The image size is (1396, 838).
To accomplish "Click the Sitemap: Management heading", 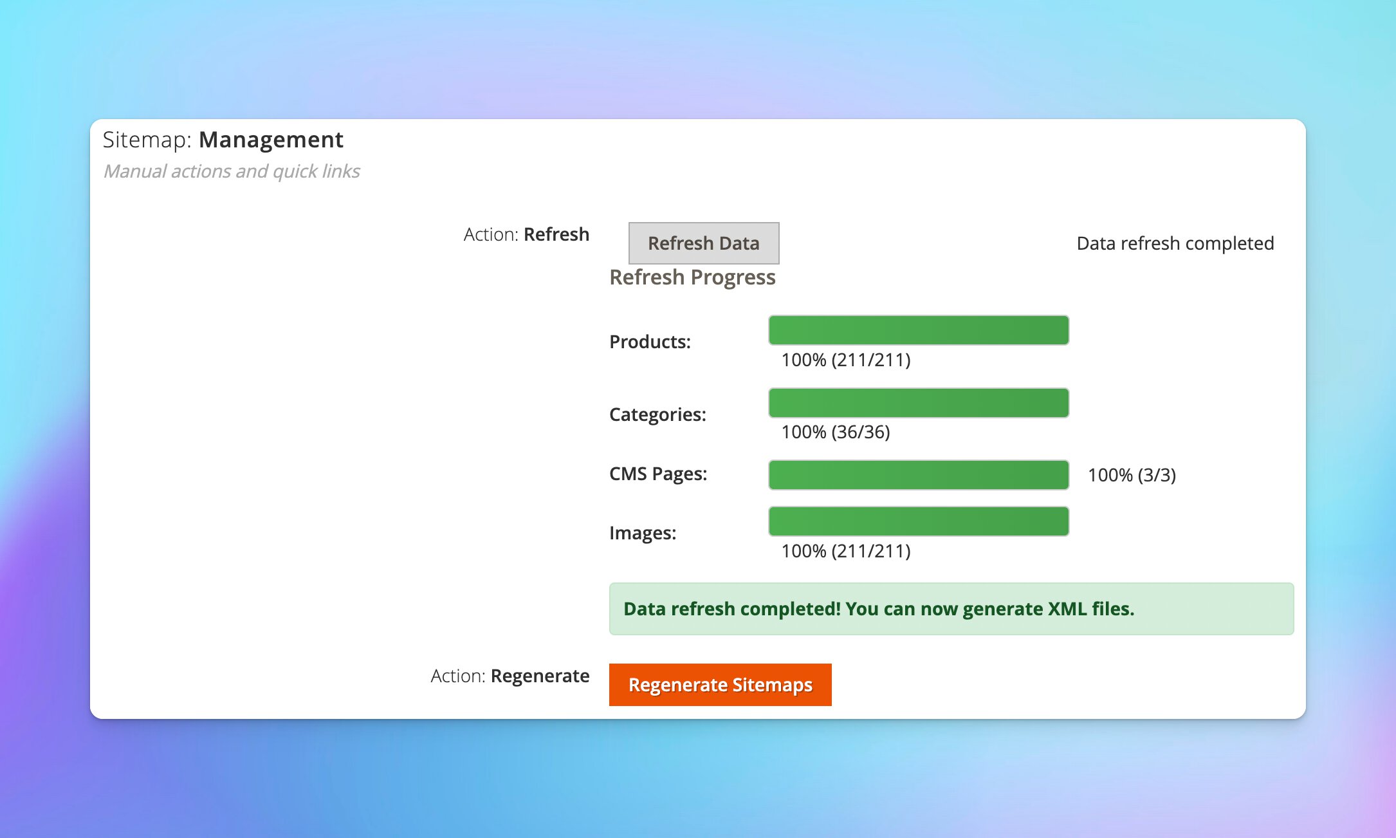I will click(x=223, y=140).
